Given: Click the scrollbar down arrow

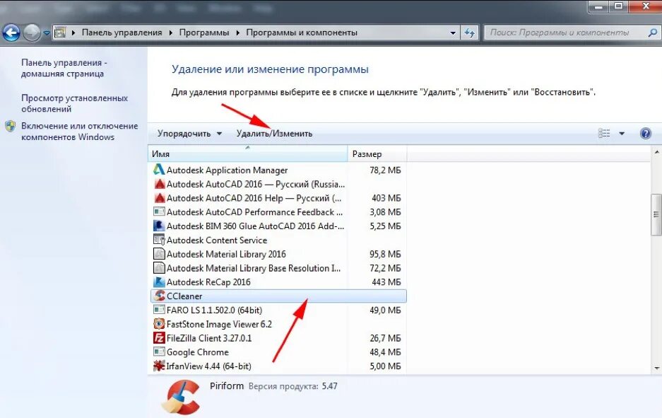Looking at the screenshot, I should pyautogui.click(x=656, y=368).
